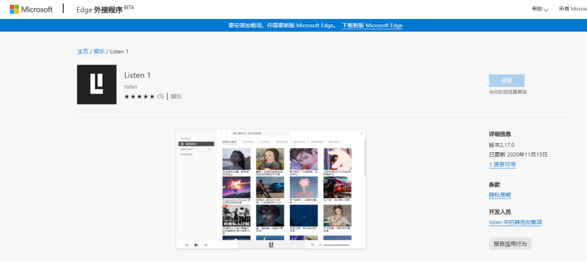The height and width of the screenshot is (262, 587).
Task: Click the 与你的浏览器兼容 text
Action: pyautogui.click(x=508, y=92)
